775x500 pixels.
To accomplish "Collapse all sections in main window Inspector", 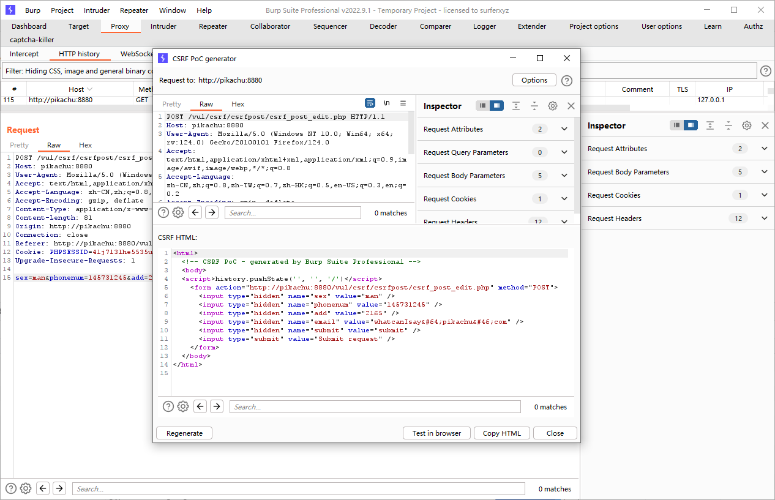I will pos(728,125).
